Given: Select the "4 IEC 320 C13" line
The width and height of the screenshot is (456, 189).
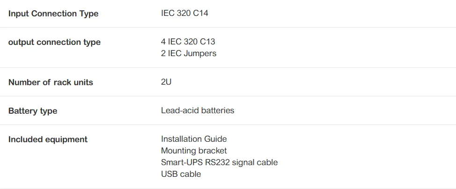Looking at the screenshot, I should [x=188, y=42].
